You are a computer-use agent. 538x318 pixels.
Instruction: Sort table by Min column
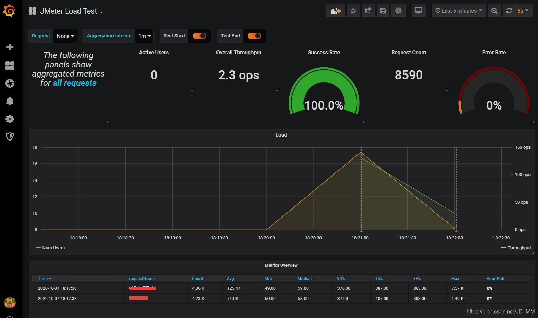(x=268, y=279)
